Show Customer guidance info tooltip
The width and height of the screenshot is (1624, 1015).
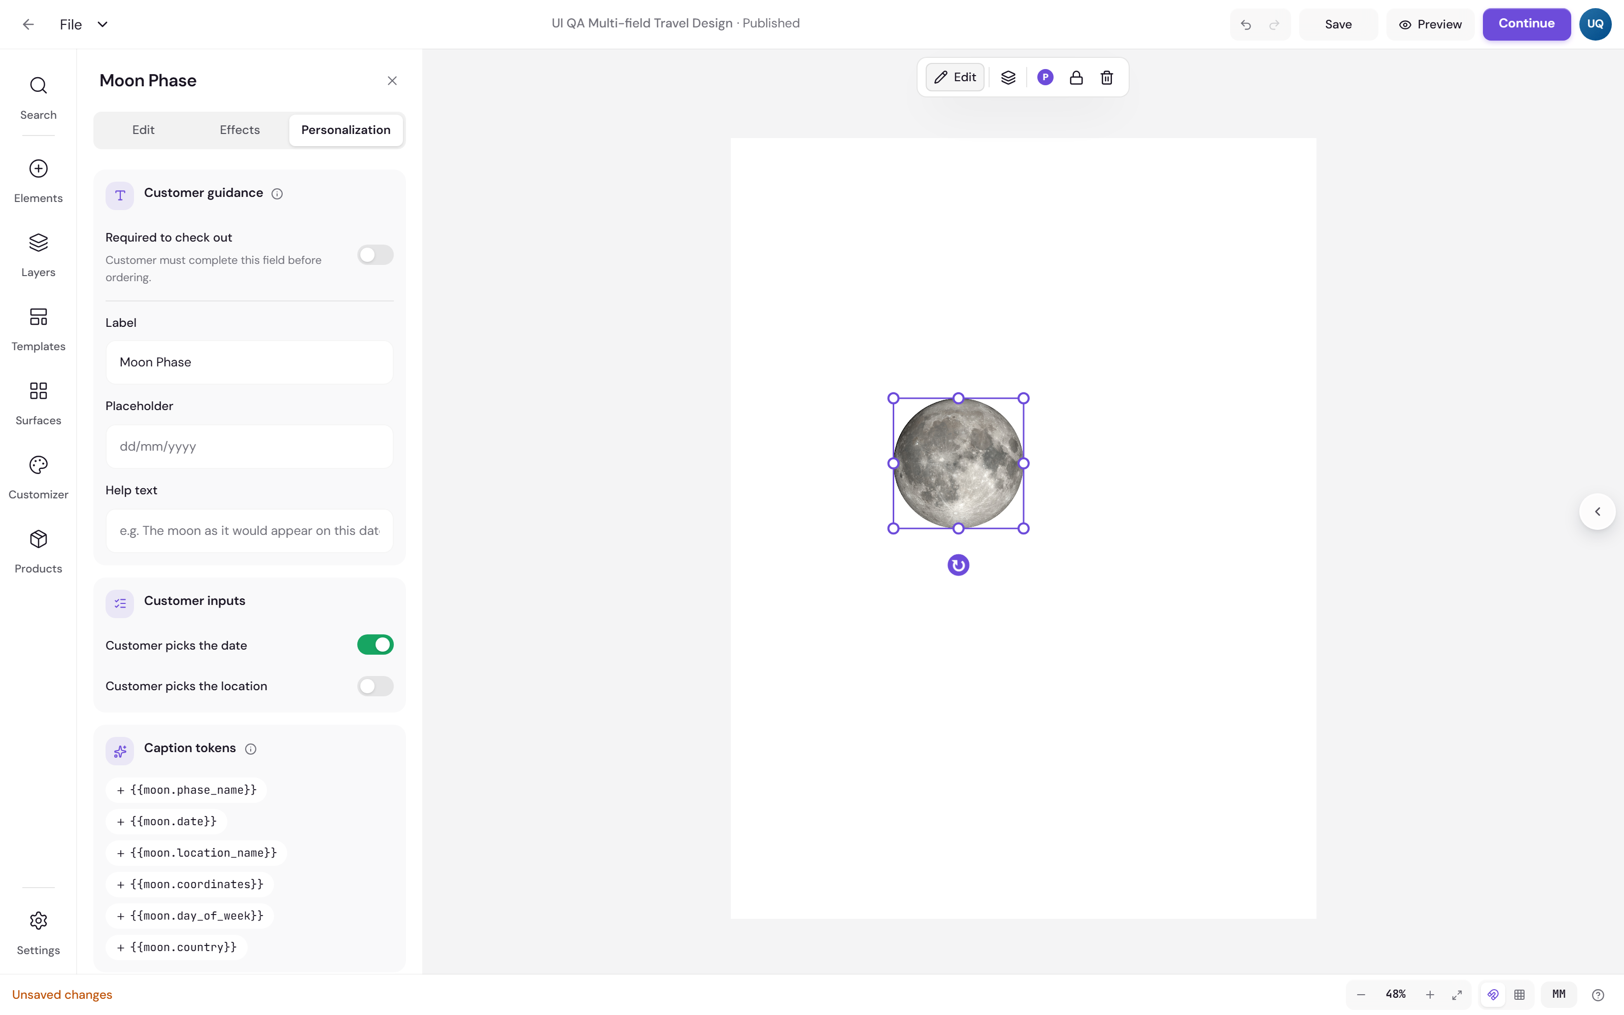277,194
